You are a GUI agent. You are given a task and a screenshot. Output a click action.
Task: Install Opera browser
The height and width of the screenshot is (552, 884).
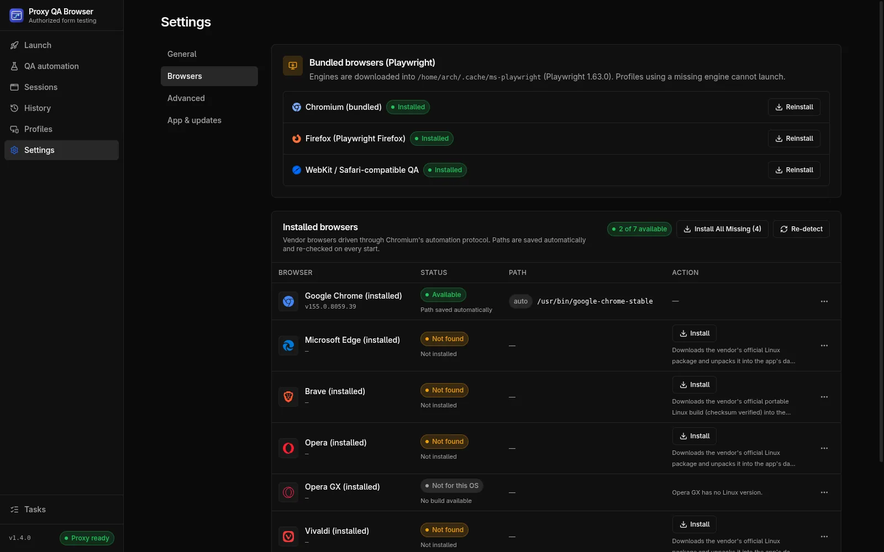click(694, 436)
